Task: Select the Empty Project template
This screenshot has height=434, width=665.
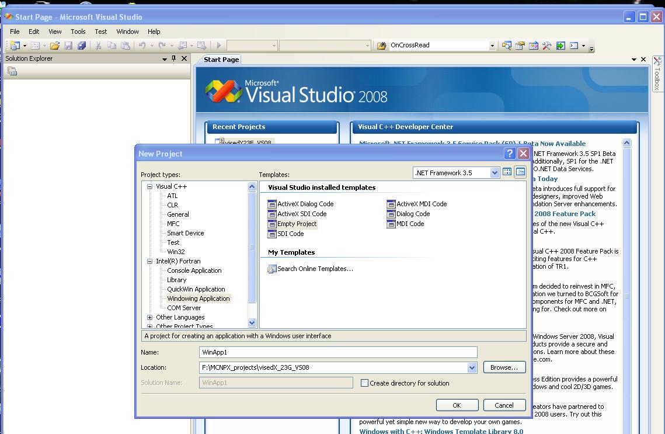Action: click(292, 224)
